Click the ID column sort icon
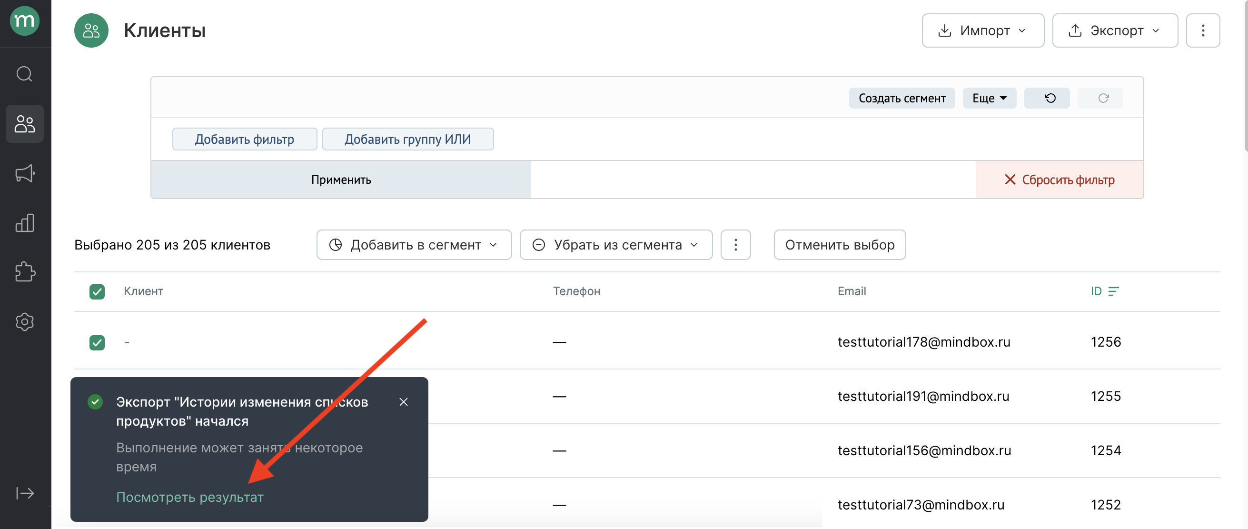This screenshot has height=529, width=1248. pyautogui.click(x=1113, y=291)
